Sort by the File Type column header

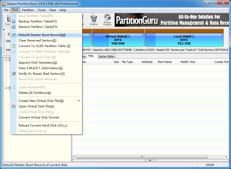(130, 62)
